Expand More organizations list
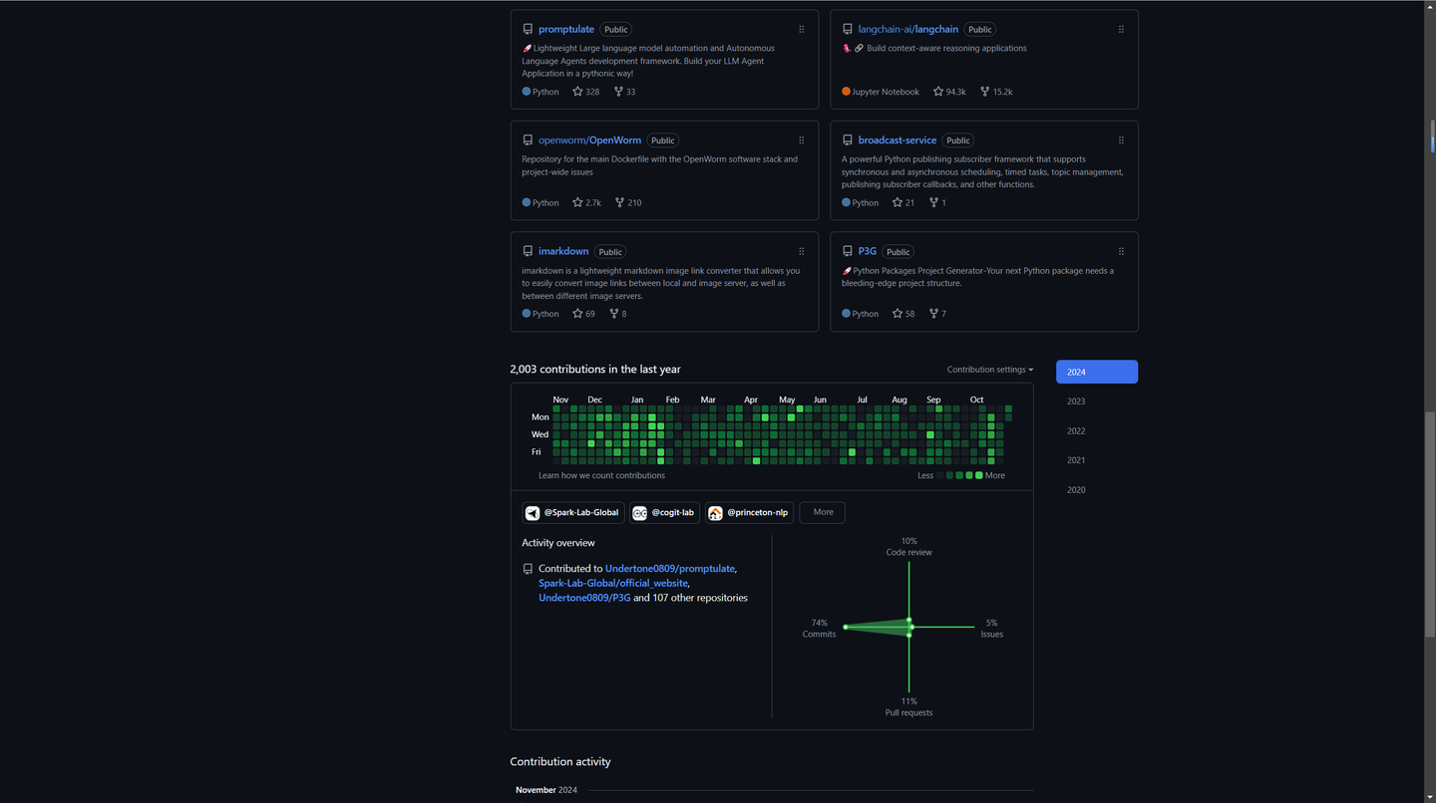Viewport: 1436px width, 803px height. 822,512
